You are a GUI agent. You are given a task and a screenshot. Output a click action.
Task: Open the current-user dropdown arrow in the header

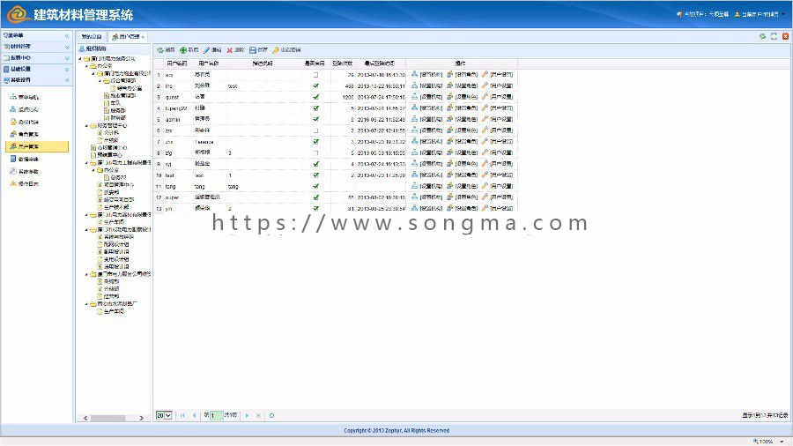[x=783, y=14]
